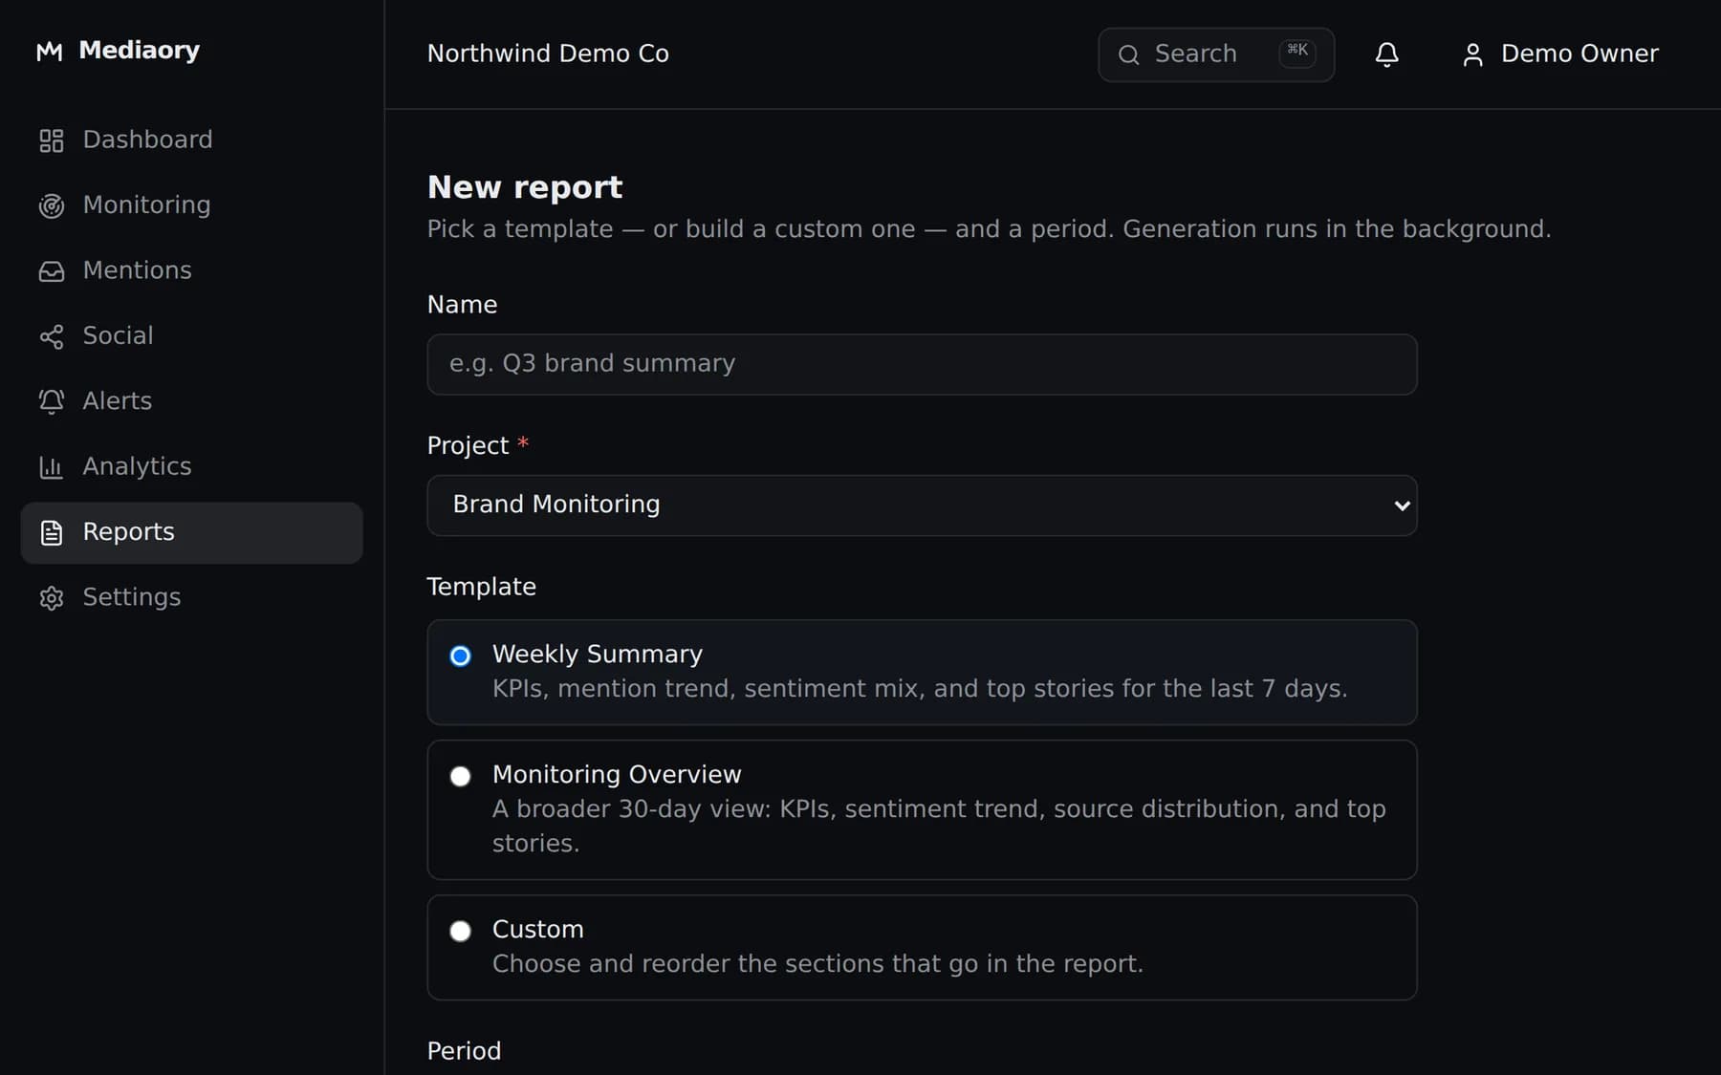Select the Weekly Summary radio button

[x=461, y=656]
